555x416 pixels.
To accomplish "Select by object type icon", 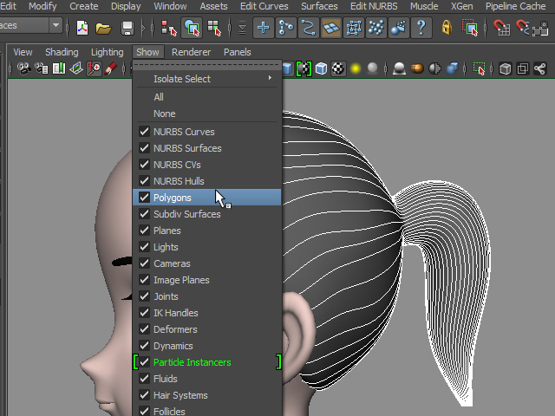I will click(x=193, y=28).
